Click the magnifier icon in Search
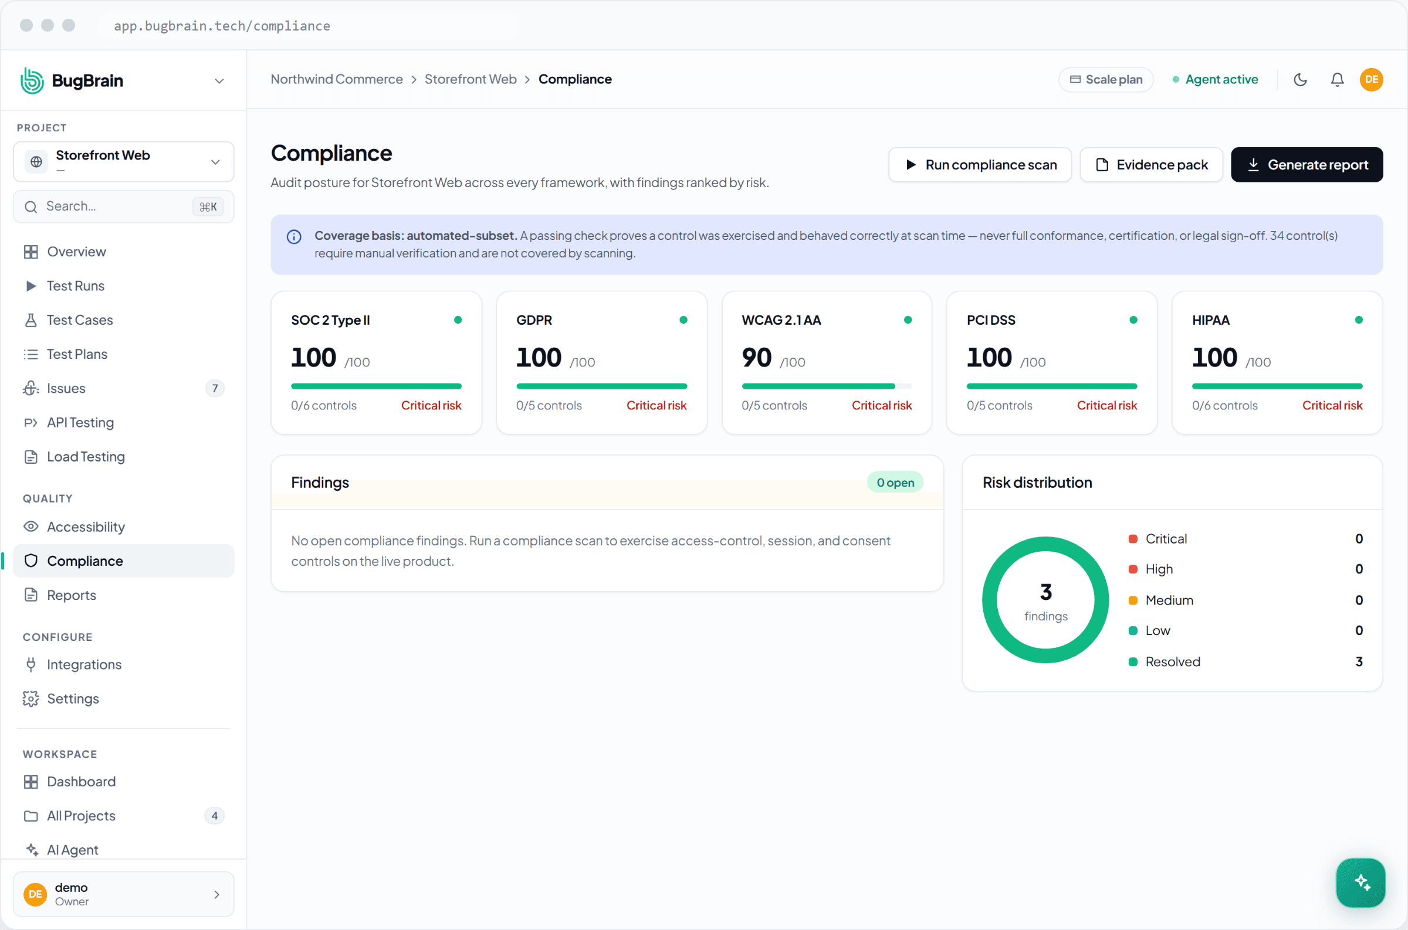Screen dimensions: 1408x930 tap(31, 206)
